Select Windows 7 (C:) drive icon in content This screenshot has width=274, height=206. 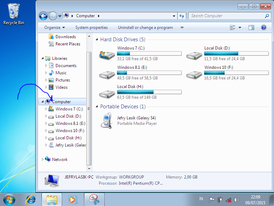pos(107,55)
